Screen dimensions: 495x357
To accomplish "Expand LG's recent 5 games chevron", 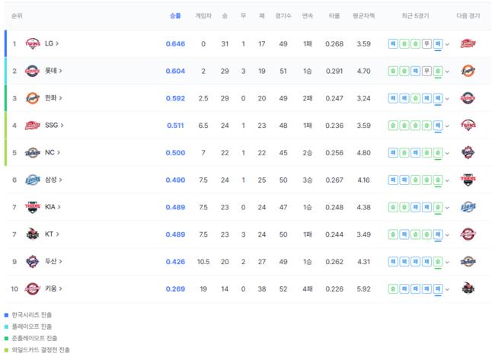I will click(447, 44).
